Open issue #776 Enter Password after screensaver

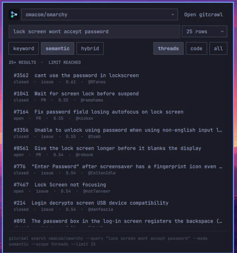coord(118,170)
